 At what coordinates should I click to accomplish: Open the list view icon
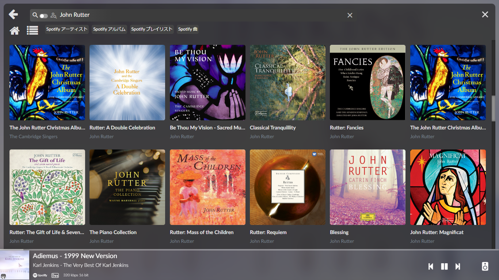pos(33,31)
